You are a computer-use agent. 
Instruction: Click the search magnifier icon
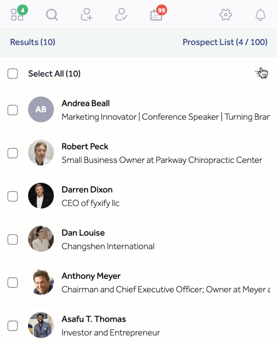(52, 15)
